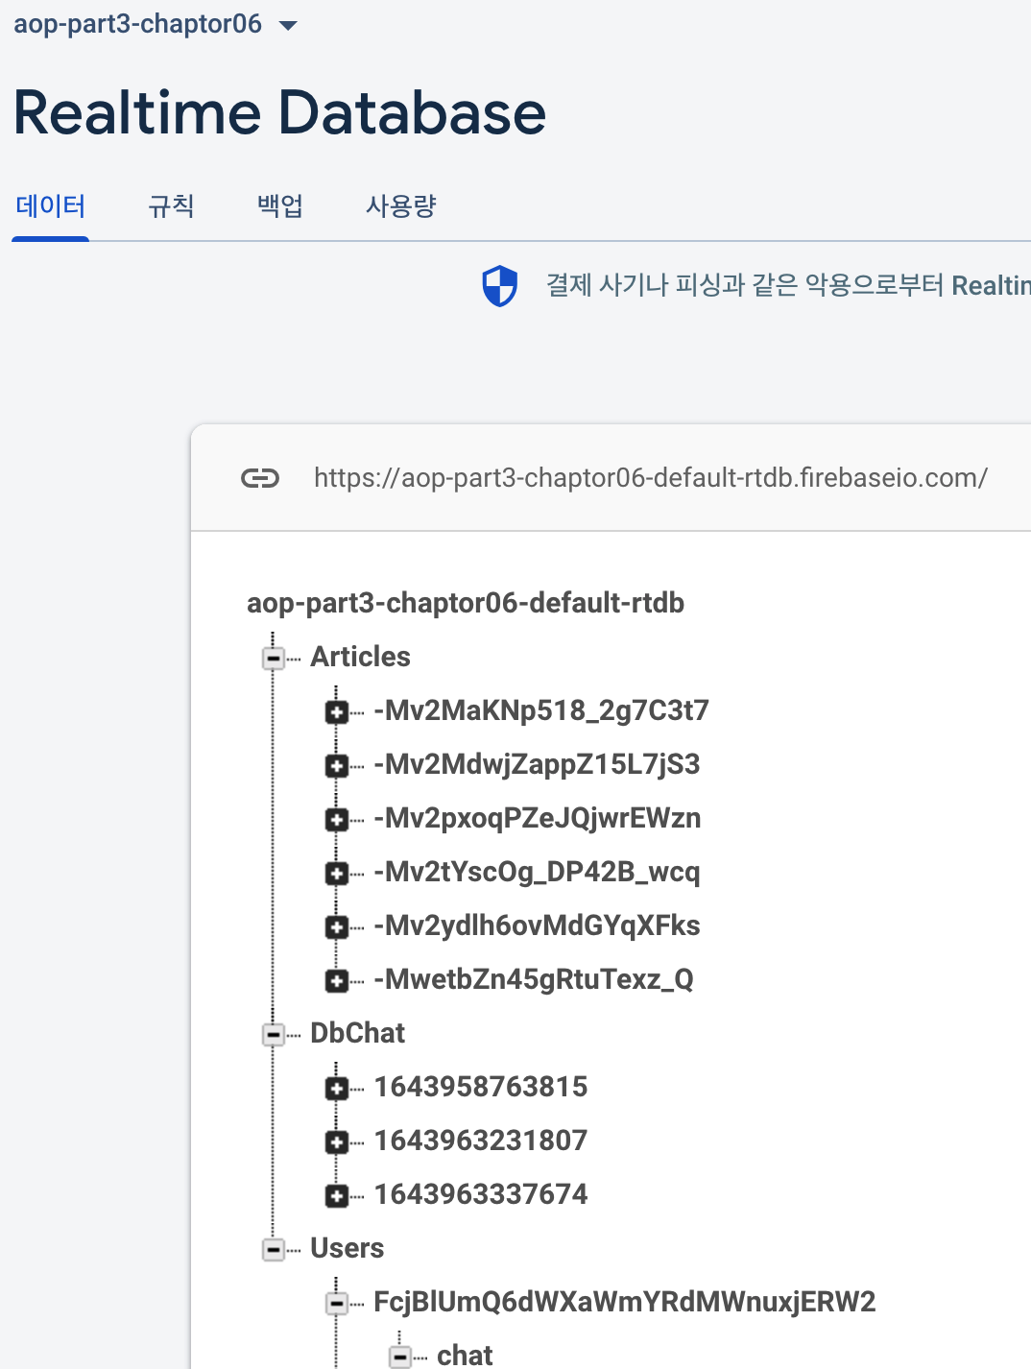
Task: Click the Realtime Database heading
Action: coord(279,112)
